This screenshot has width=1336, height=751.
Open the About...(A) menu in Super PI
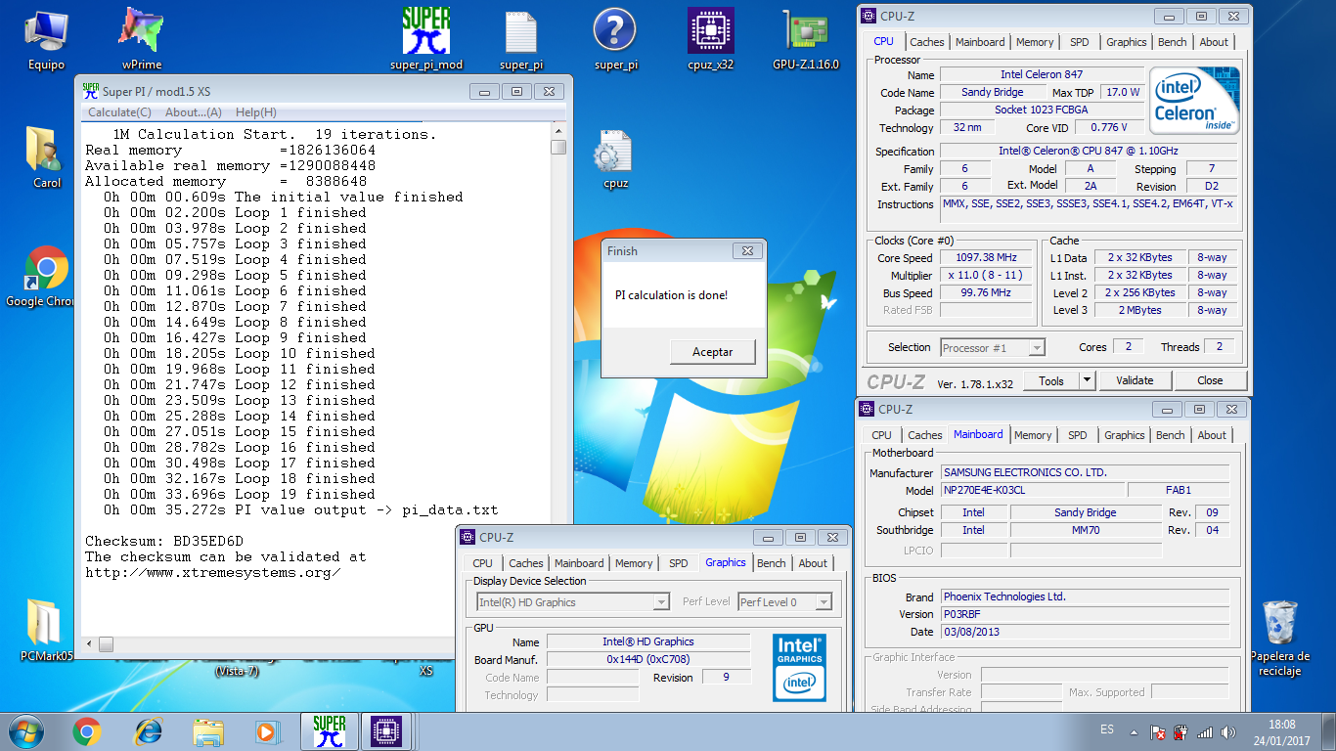(x=194, y=112)
